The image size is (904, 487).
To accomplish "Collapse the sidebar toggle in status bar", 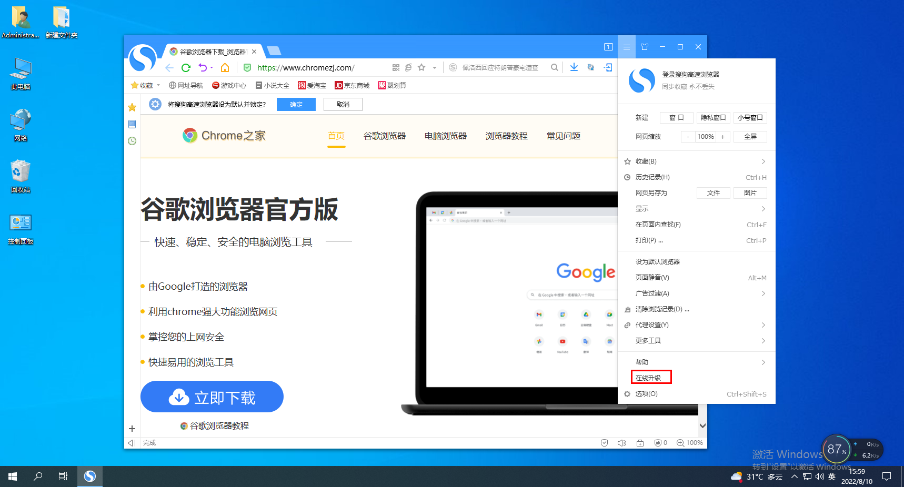I will [132, 443].
